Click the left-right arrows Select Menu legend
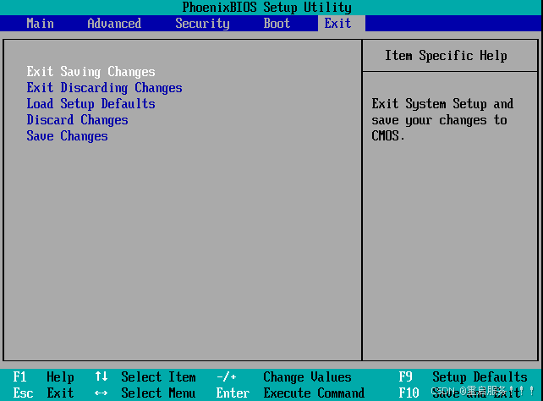Image resolution: width=543 pixels, height=401 pixels. pos(145,393)
